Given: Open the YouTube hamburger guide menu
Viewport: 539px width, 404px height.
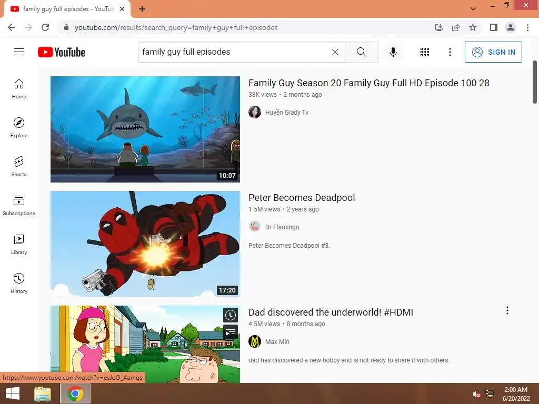Looking at the screenshot, I should tap(19, 52).
